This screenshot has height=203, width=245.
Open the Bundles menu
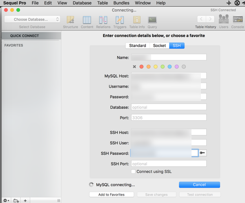[x=121, y=3]
